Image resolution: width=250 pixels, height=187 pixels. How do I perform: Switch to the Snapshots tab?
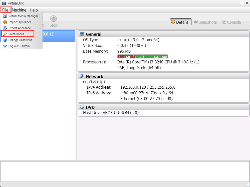click(x=205, y=22)
